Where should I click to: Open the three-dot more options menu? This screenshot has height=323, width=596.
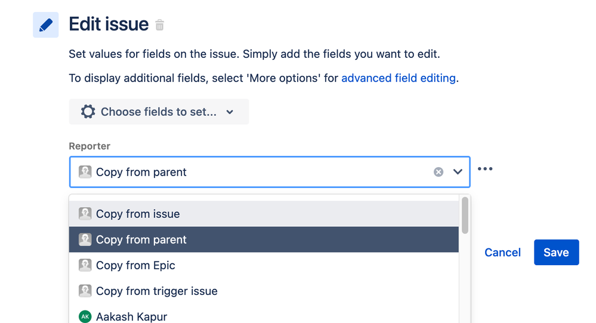click(485, 169)
